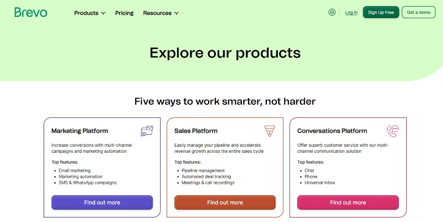443x222 pixels.
Task: Expand the Products dropdown menu
Action: [x=90, y=13]
